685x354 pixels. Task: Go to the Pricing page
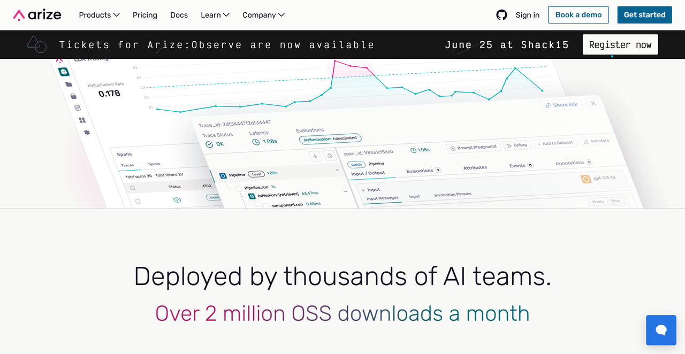(x=145, y=15)
